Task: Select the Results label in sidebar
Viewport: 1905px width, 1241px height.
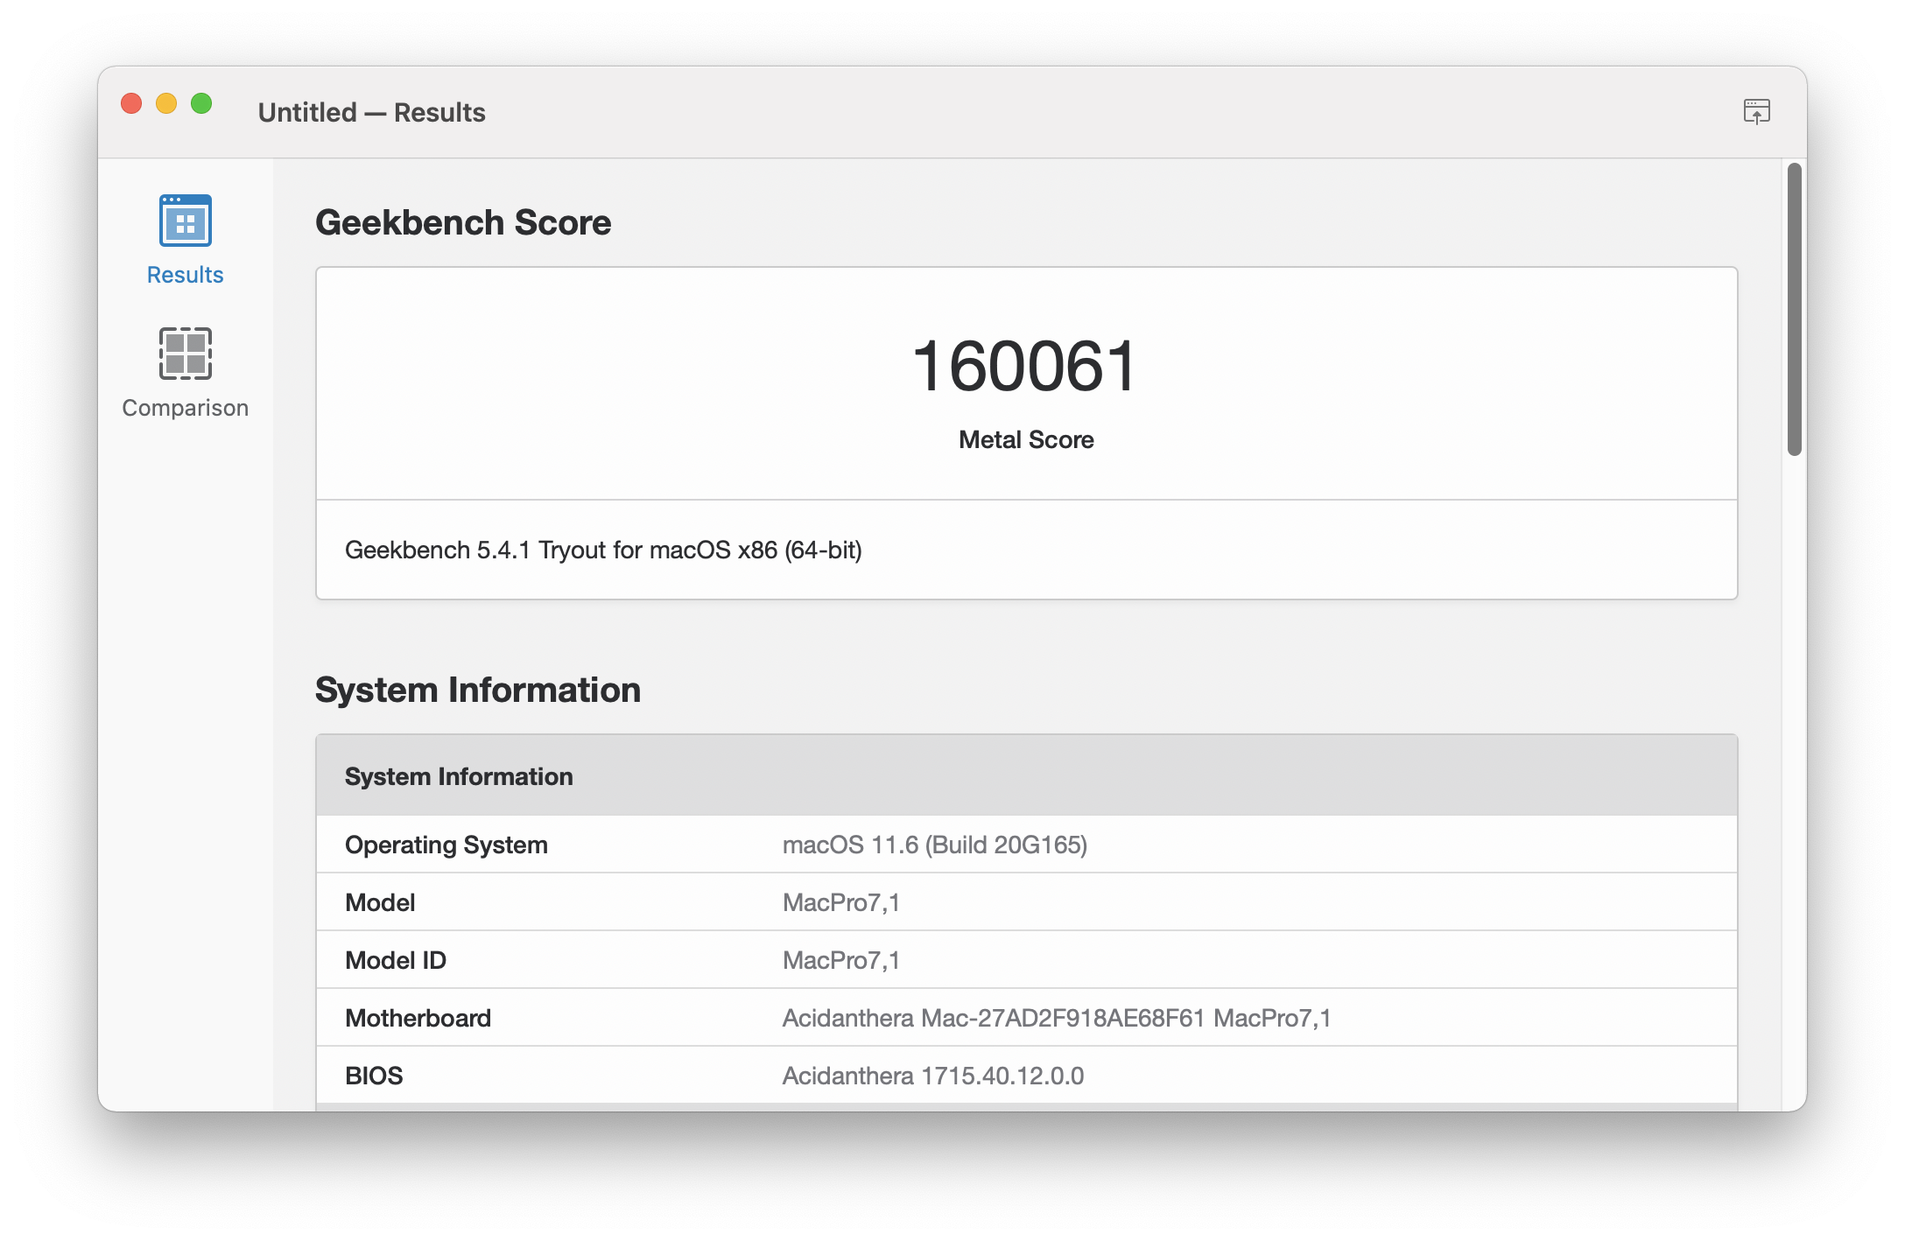Action: click(185, 275)
